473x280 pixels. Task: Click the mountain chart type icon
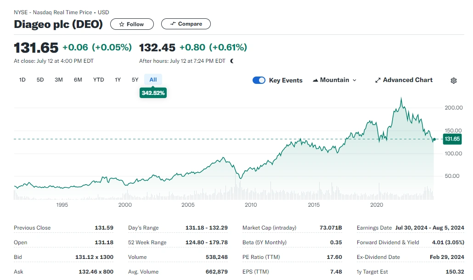tap(315, 80)
